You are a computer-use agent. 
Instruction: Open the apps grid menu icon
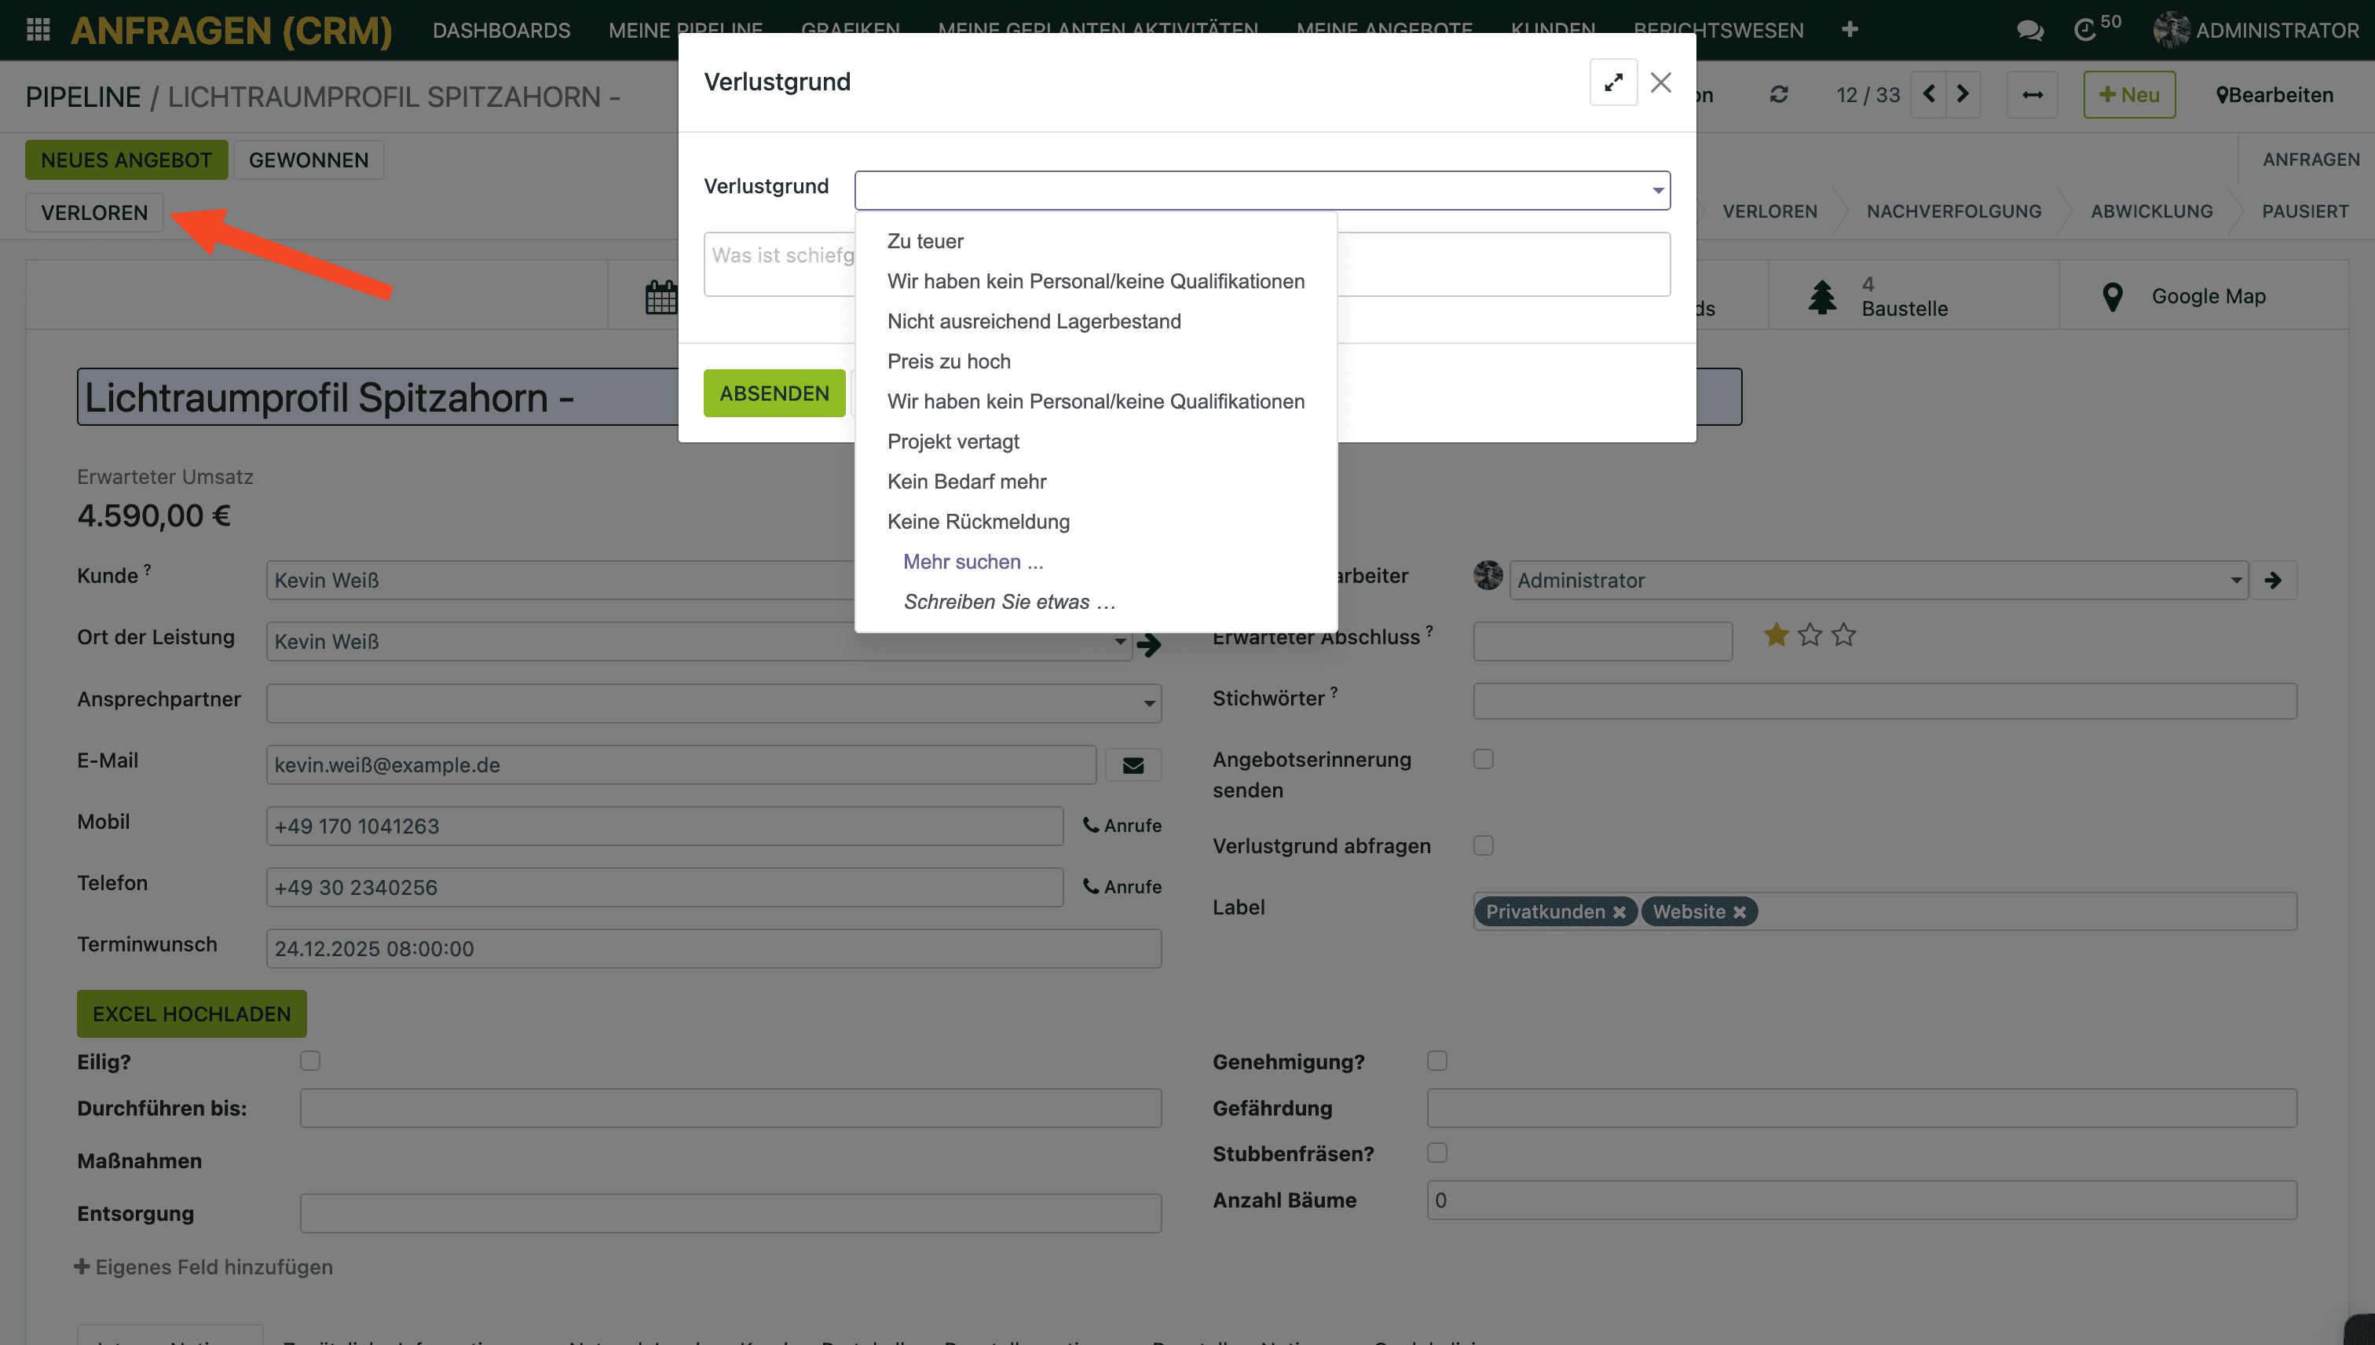coord(38,30)
